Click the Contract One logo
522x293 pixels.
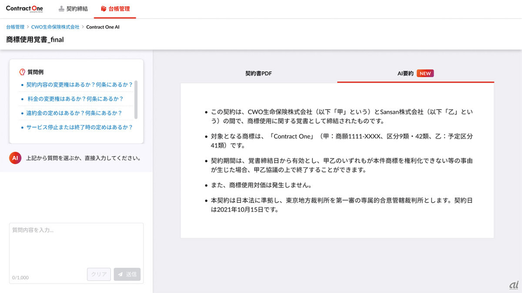[x=24, y=9]
